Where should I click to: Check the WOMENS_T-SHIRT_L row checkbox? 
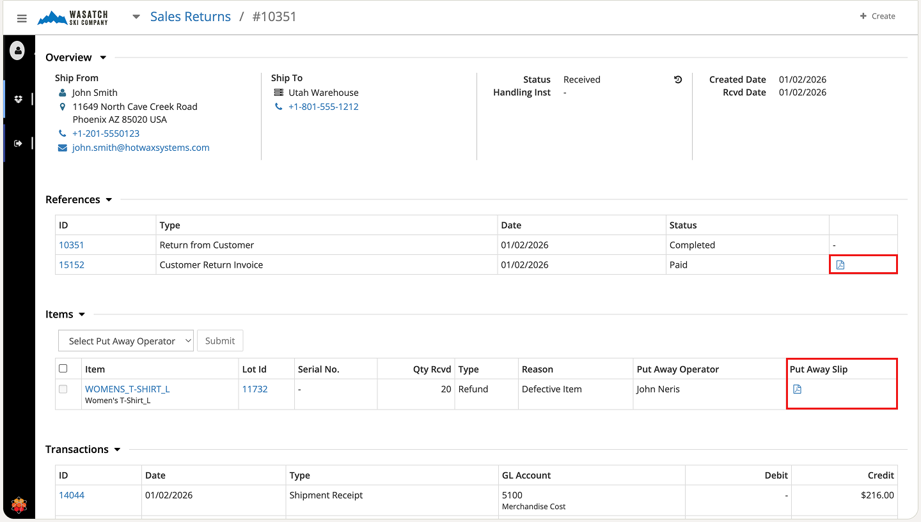(63, 389)
